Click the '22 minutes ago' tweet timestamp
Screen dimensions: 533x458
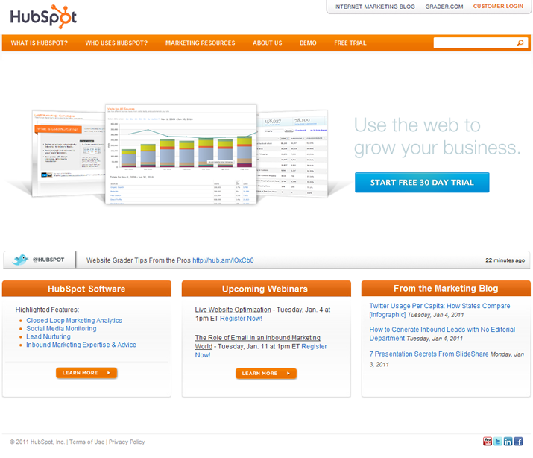pos(505,260)
